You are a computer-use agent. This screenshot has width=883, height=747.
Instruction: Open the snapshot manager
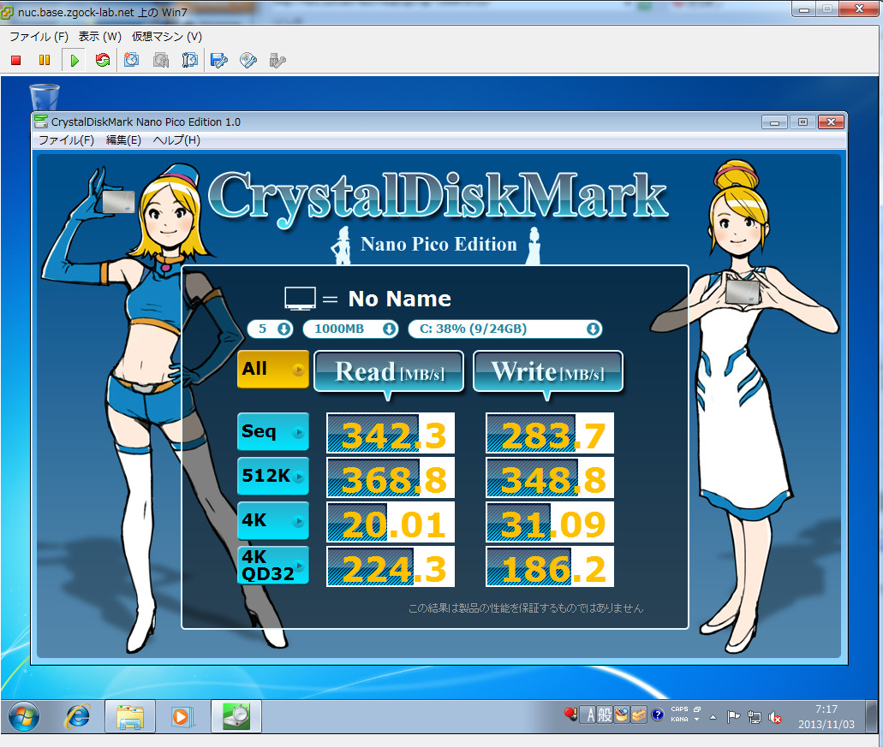[x=190, y=60]
